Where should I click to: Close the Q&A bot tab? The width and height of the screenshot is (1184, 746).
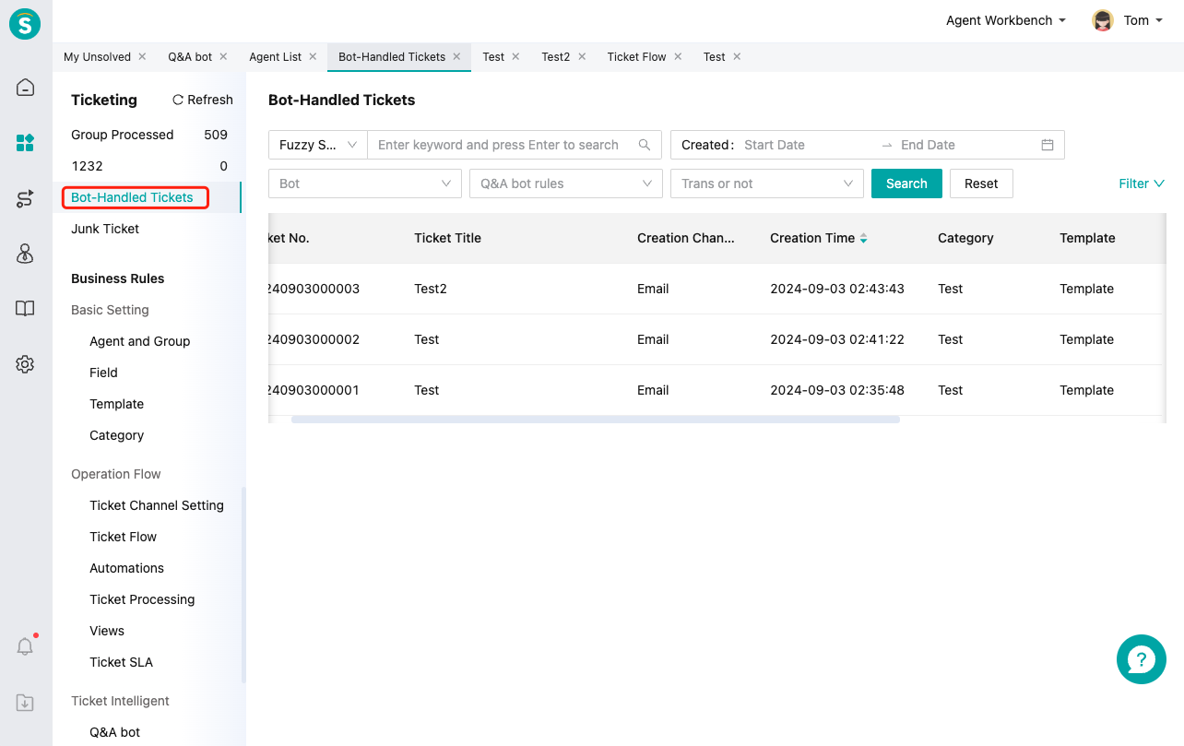pyautogui.click(x=223, y=56)
